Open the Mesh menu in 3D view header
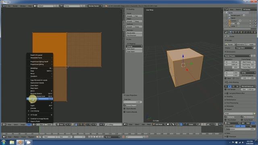The height and width of the screenshot is (145, 258). click(x=149, y=124)
